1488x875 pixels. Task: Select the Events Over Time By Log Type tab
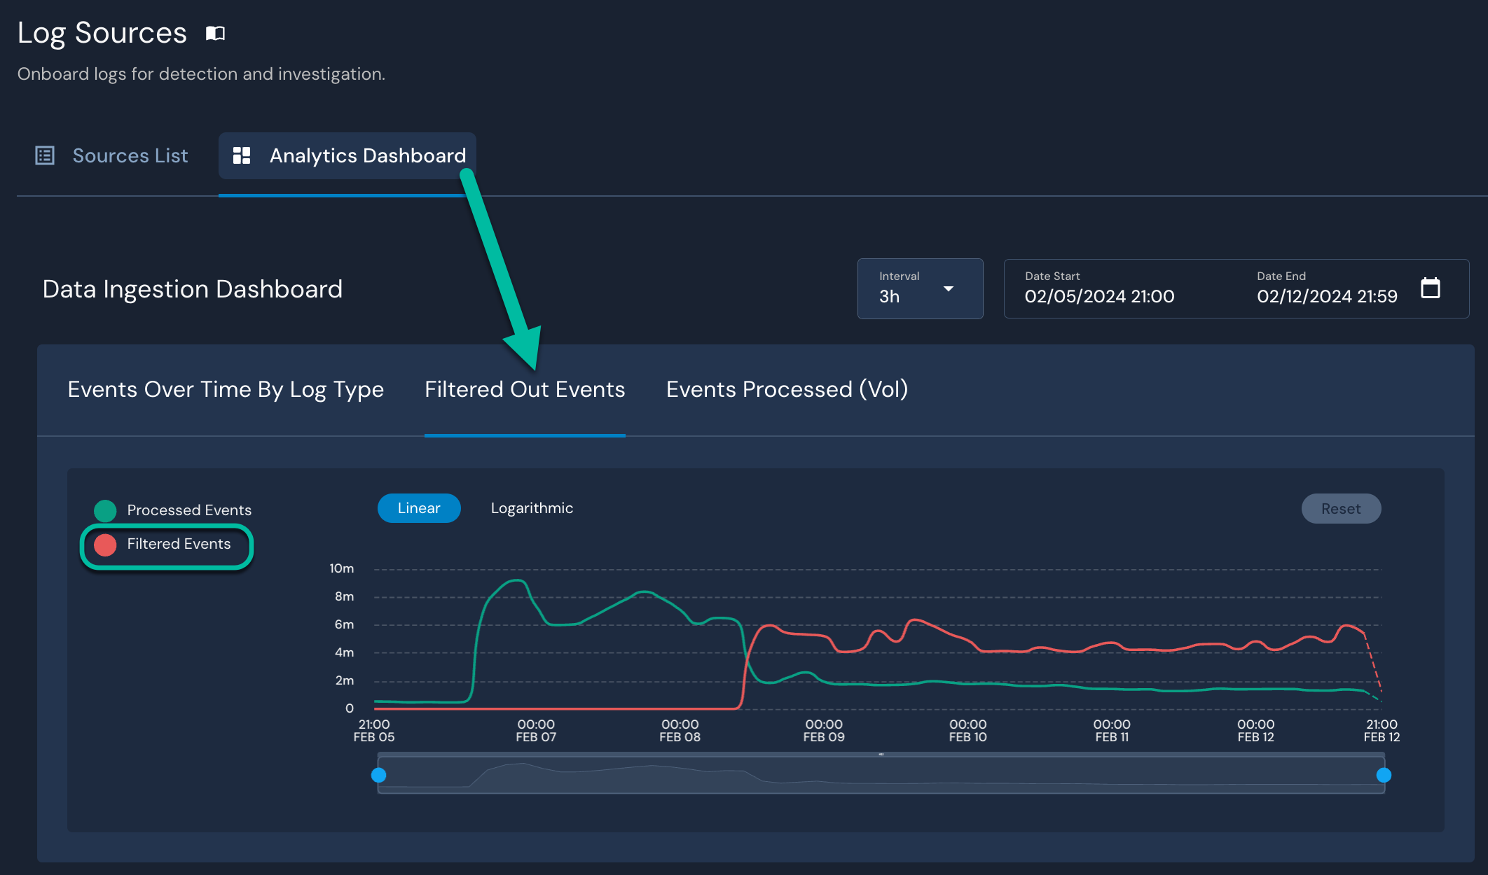(x=226, y=389)
